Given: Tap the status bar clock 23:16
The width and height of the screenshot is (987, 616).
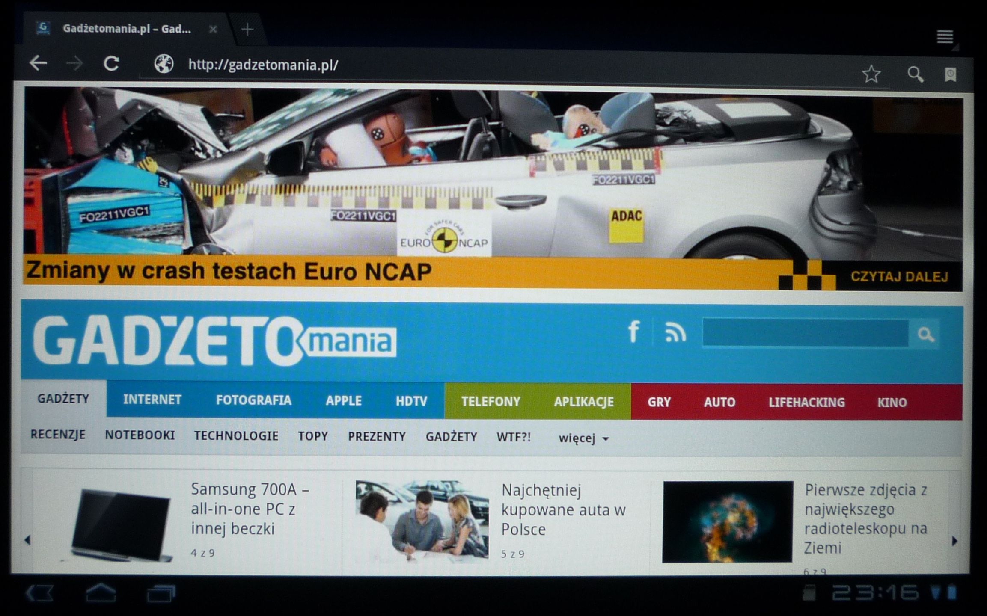Looking at the screenshot, I should [x=875, y=592].
